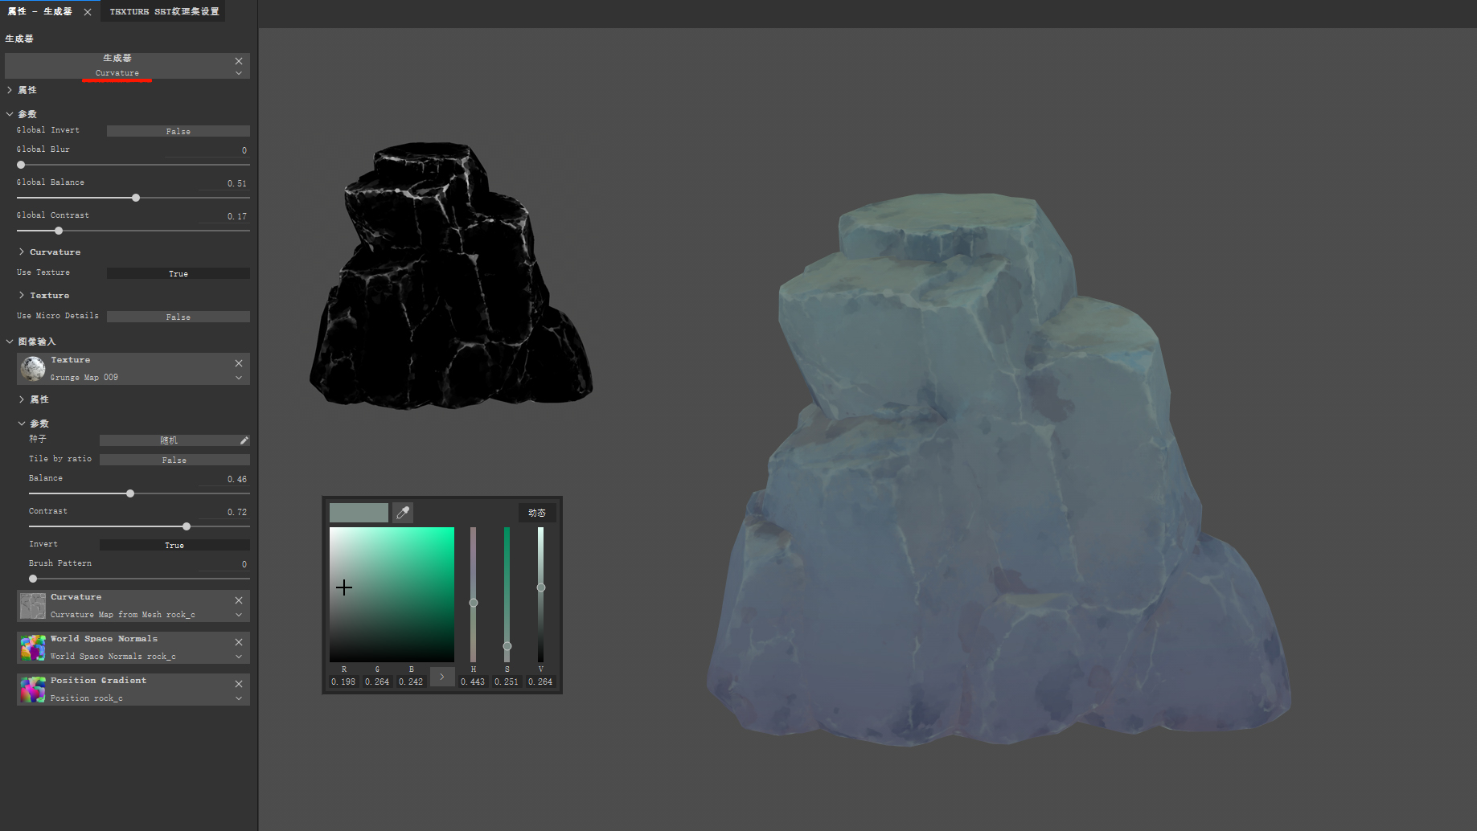Screen dimensions: 1477x831
Task: Expand the Curvature parameter group
Action: pos(22,252)
